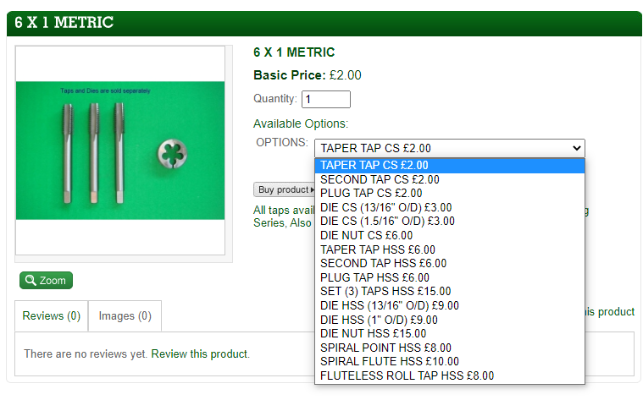Click the taps and die product image

(119, 150)
